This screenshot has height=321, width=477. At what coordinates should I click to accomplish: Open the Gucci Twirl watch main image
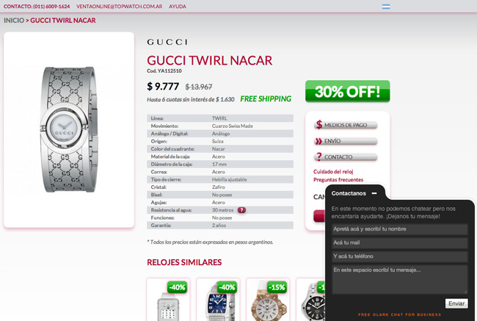[x=69, y=130]
